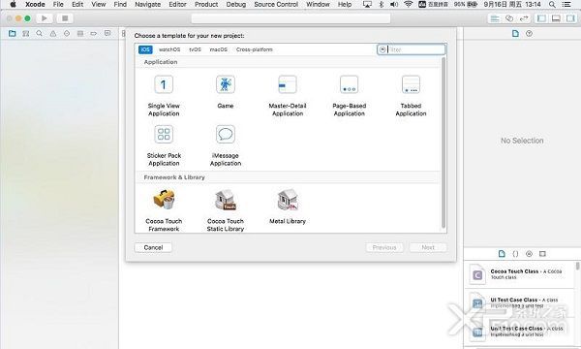The height and width of the screenshot is (349, 581).
Task: Open the Breakpoint navigator icon
Action: [94, 33]
